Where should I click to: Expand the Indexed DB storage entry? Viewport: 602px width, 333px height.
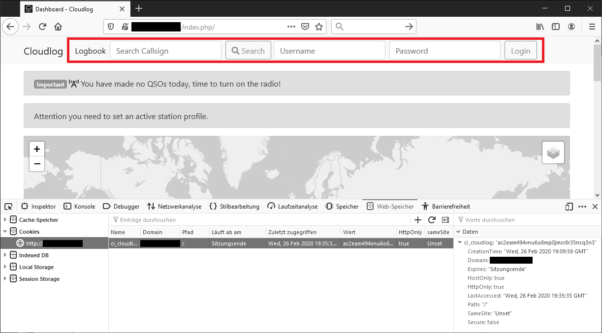coord(4,255)
